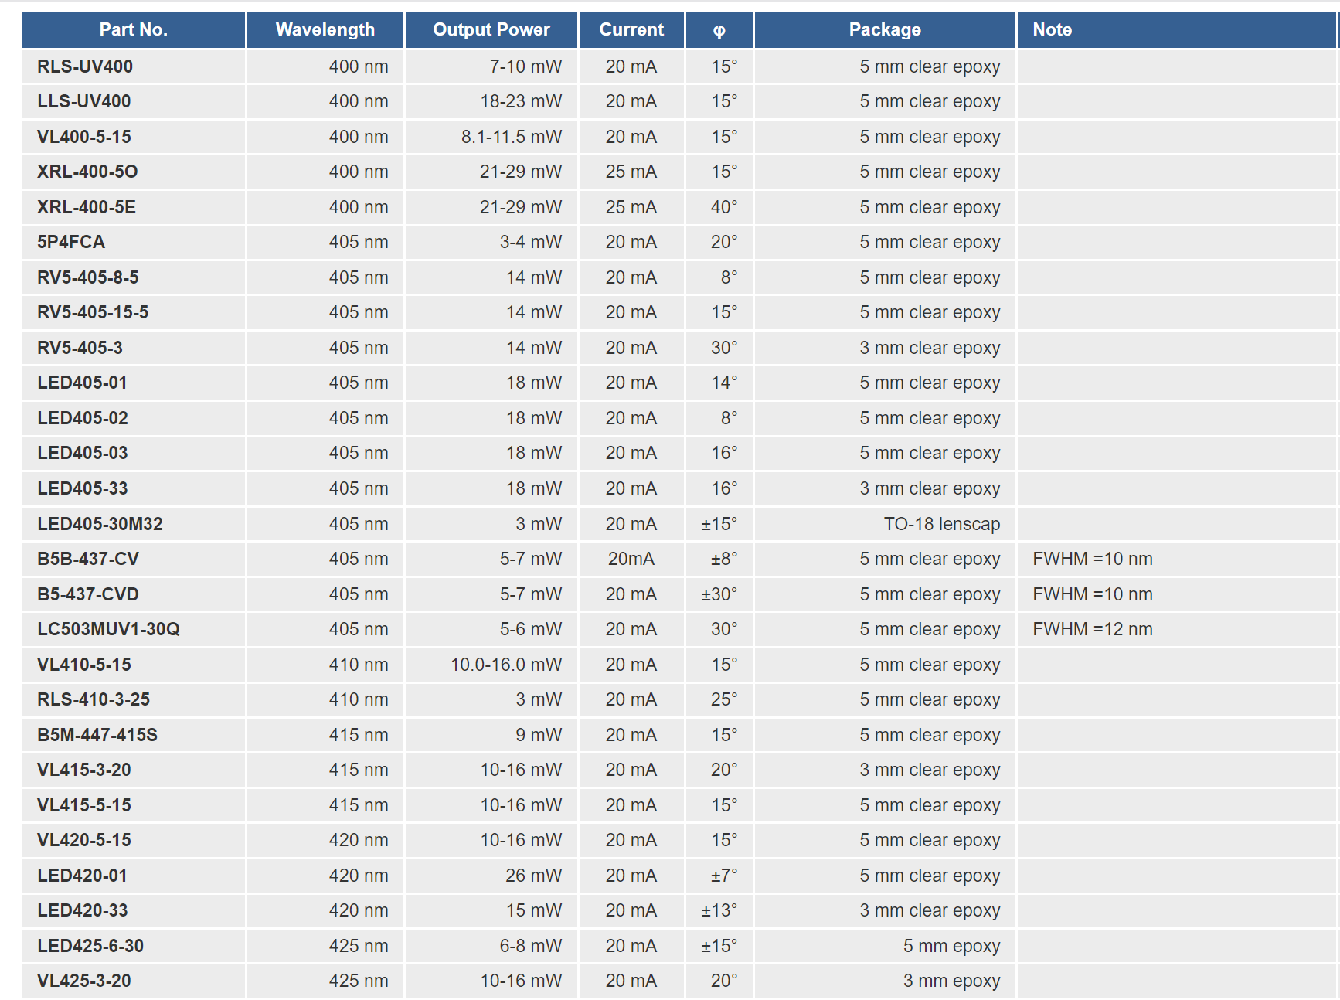Click the FWHM note in B5B-437-CV row
The height and width of the screenshot is (1000, 1340).
click(1093, 559)
